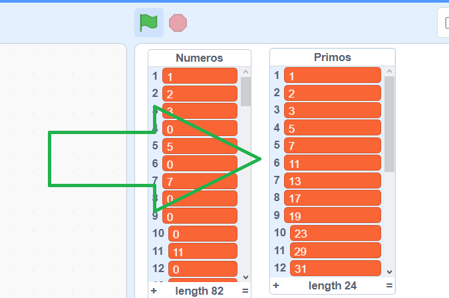
Task: Click the green arrow sprite on stage
Action: pos(100,159)
